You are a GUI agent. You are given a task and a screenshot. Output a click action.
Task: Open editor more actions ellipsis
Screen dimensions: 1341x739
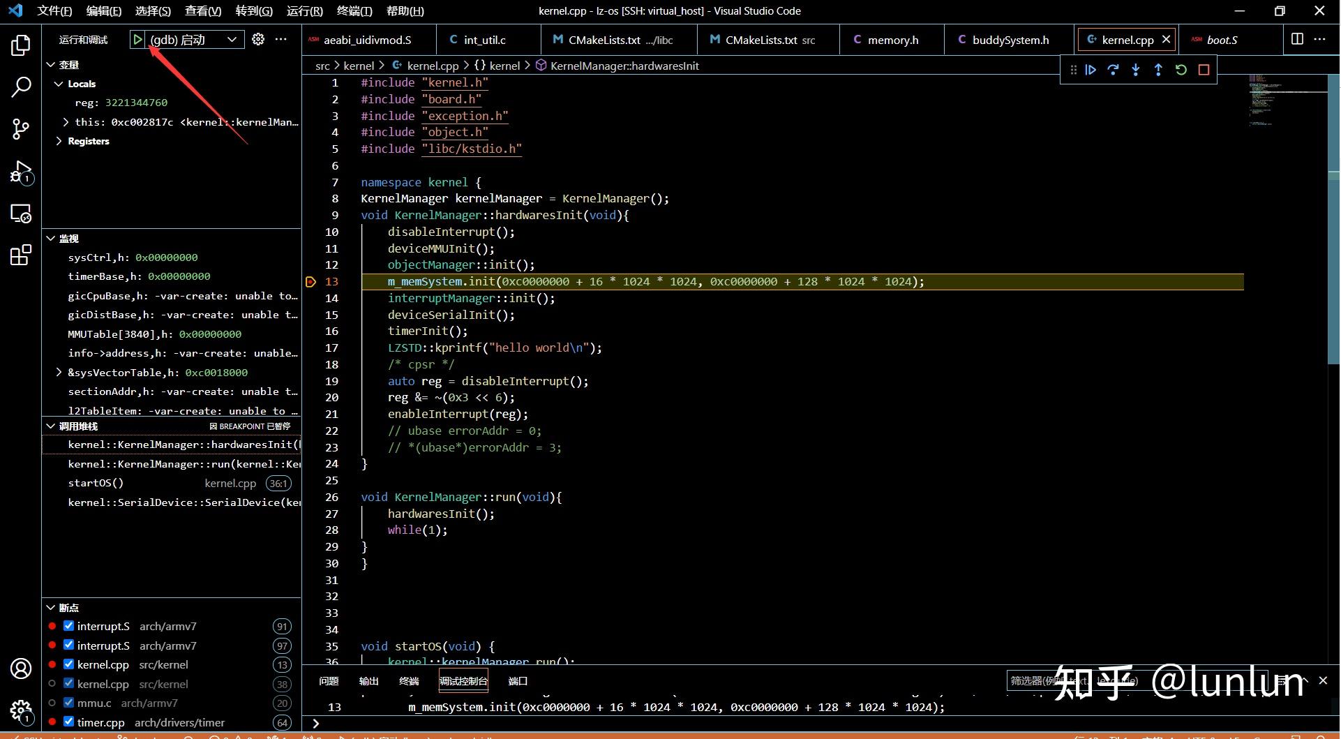1319,39
